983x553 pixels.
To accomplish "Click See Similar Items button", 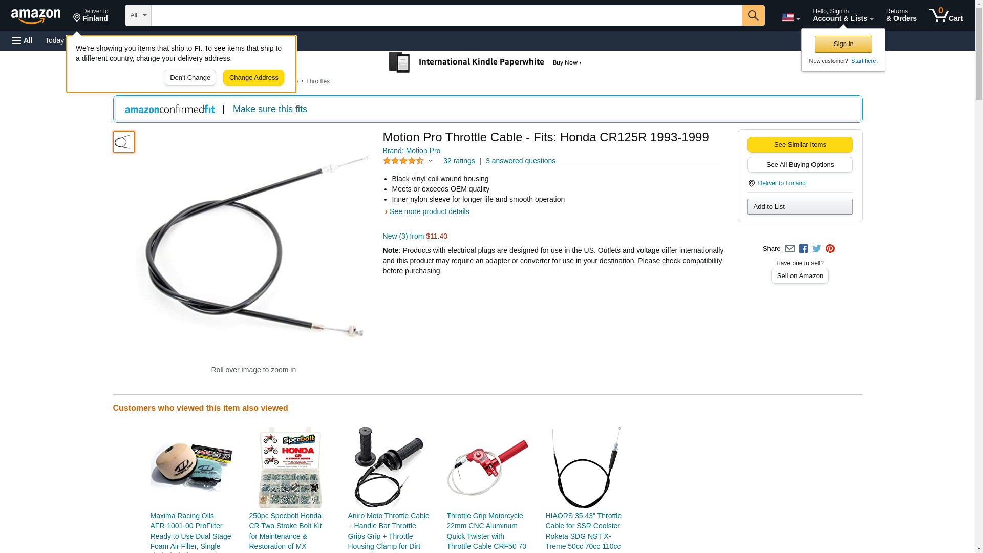I will (x=800, y=144).
